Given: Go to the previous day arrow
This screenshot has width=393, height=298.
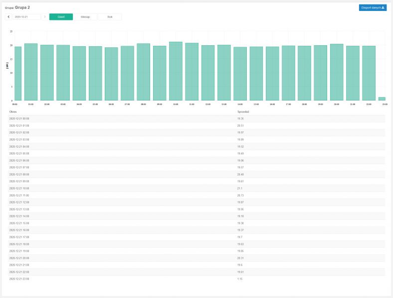Looking at the screenshot, I should pos(8,17).
